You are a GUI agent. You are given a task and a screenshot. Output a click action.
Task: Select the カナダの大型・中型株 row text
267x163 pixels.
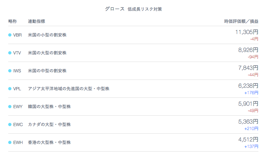pyautogui.click(x=49, y=125)
